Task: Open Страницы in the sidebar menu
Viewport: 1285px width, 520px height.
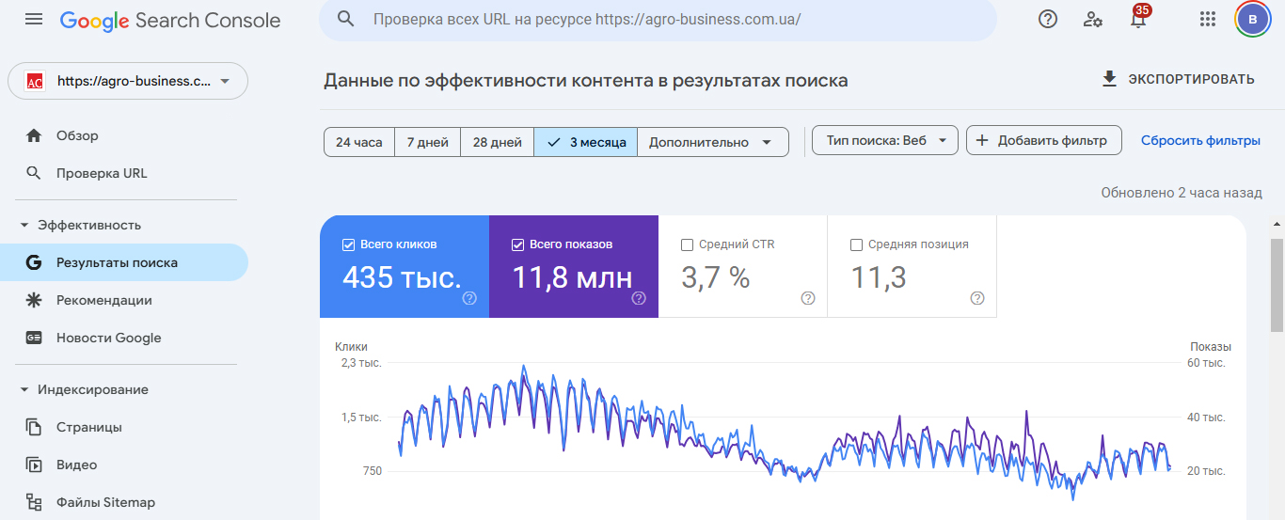Action: (89, 427)
